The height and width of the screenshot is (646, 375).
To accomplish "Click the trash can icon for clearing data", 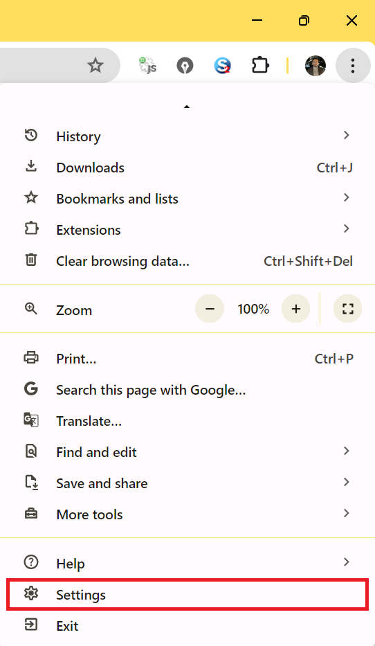I will (31, 260).
